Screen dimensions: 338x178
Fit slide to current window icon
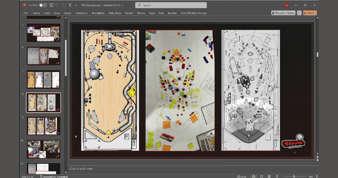tap(317, 177)
